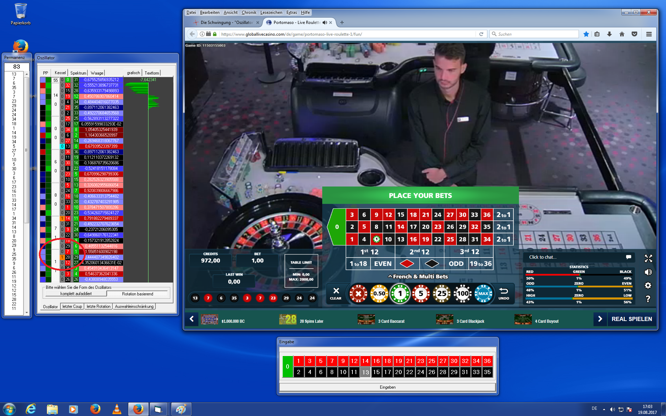Mute the Portomaso tab audio
The width and height of the screenshot is (666, 416).
point(325,23)
